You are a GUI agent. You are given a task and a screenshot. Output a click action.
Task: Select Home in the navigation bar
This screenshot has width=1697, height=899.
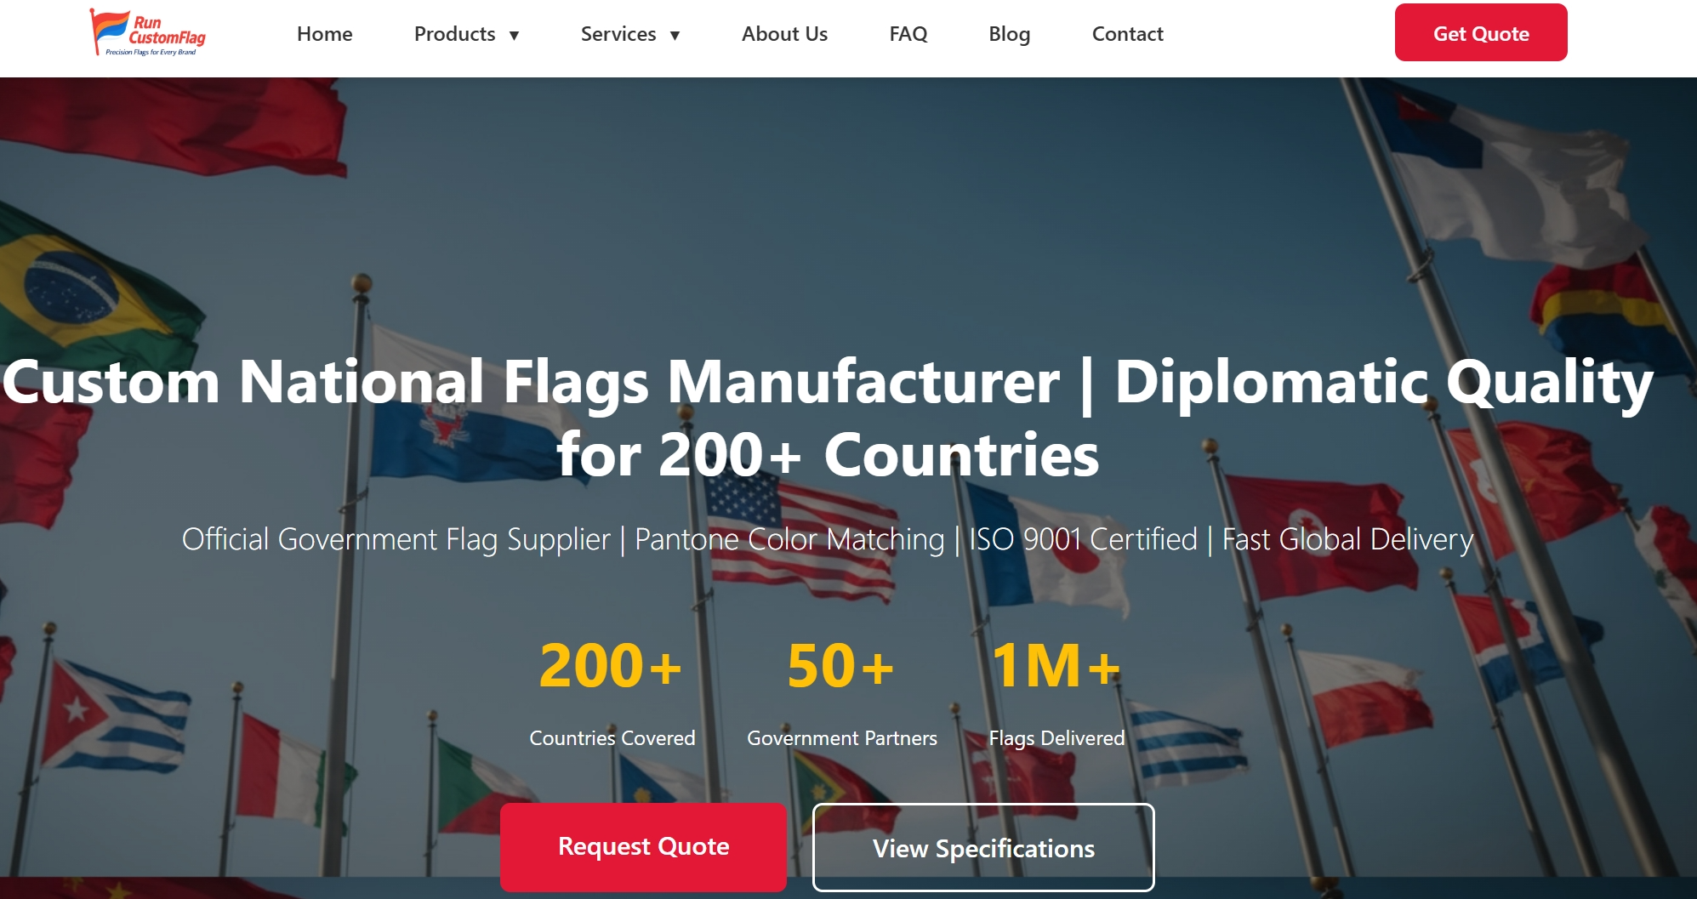324,34
